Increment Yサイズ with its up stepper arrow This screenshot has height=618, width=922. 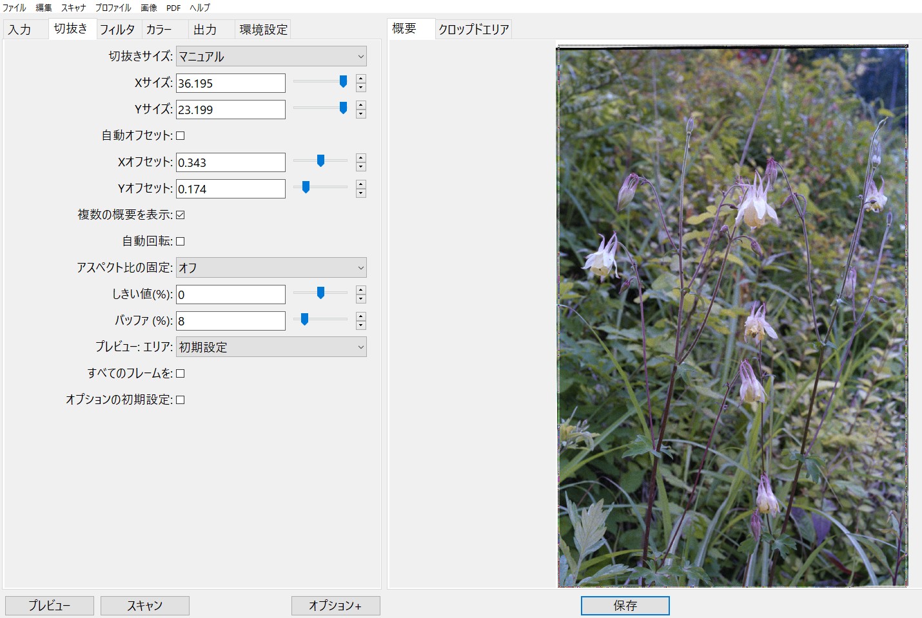[360, 106]
